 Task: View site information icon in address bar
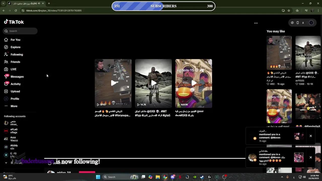(x=23, y=11)
